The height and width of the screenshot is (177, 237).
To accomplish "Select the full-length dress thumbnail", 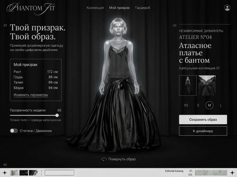I will point(188,85).
